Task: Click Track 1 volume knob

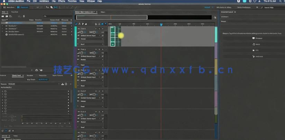Action: [82, 32]
